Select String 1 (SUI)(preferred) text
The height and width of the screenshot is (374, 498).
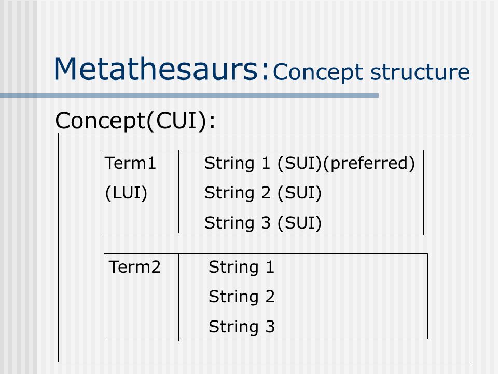(310, 164)
